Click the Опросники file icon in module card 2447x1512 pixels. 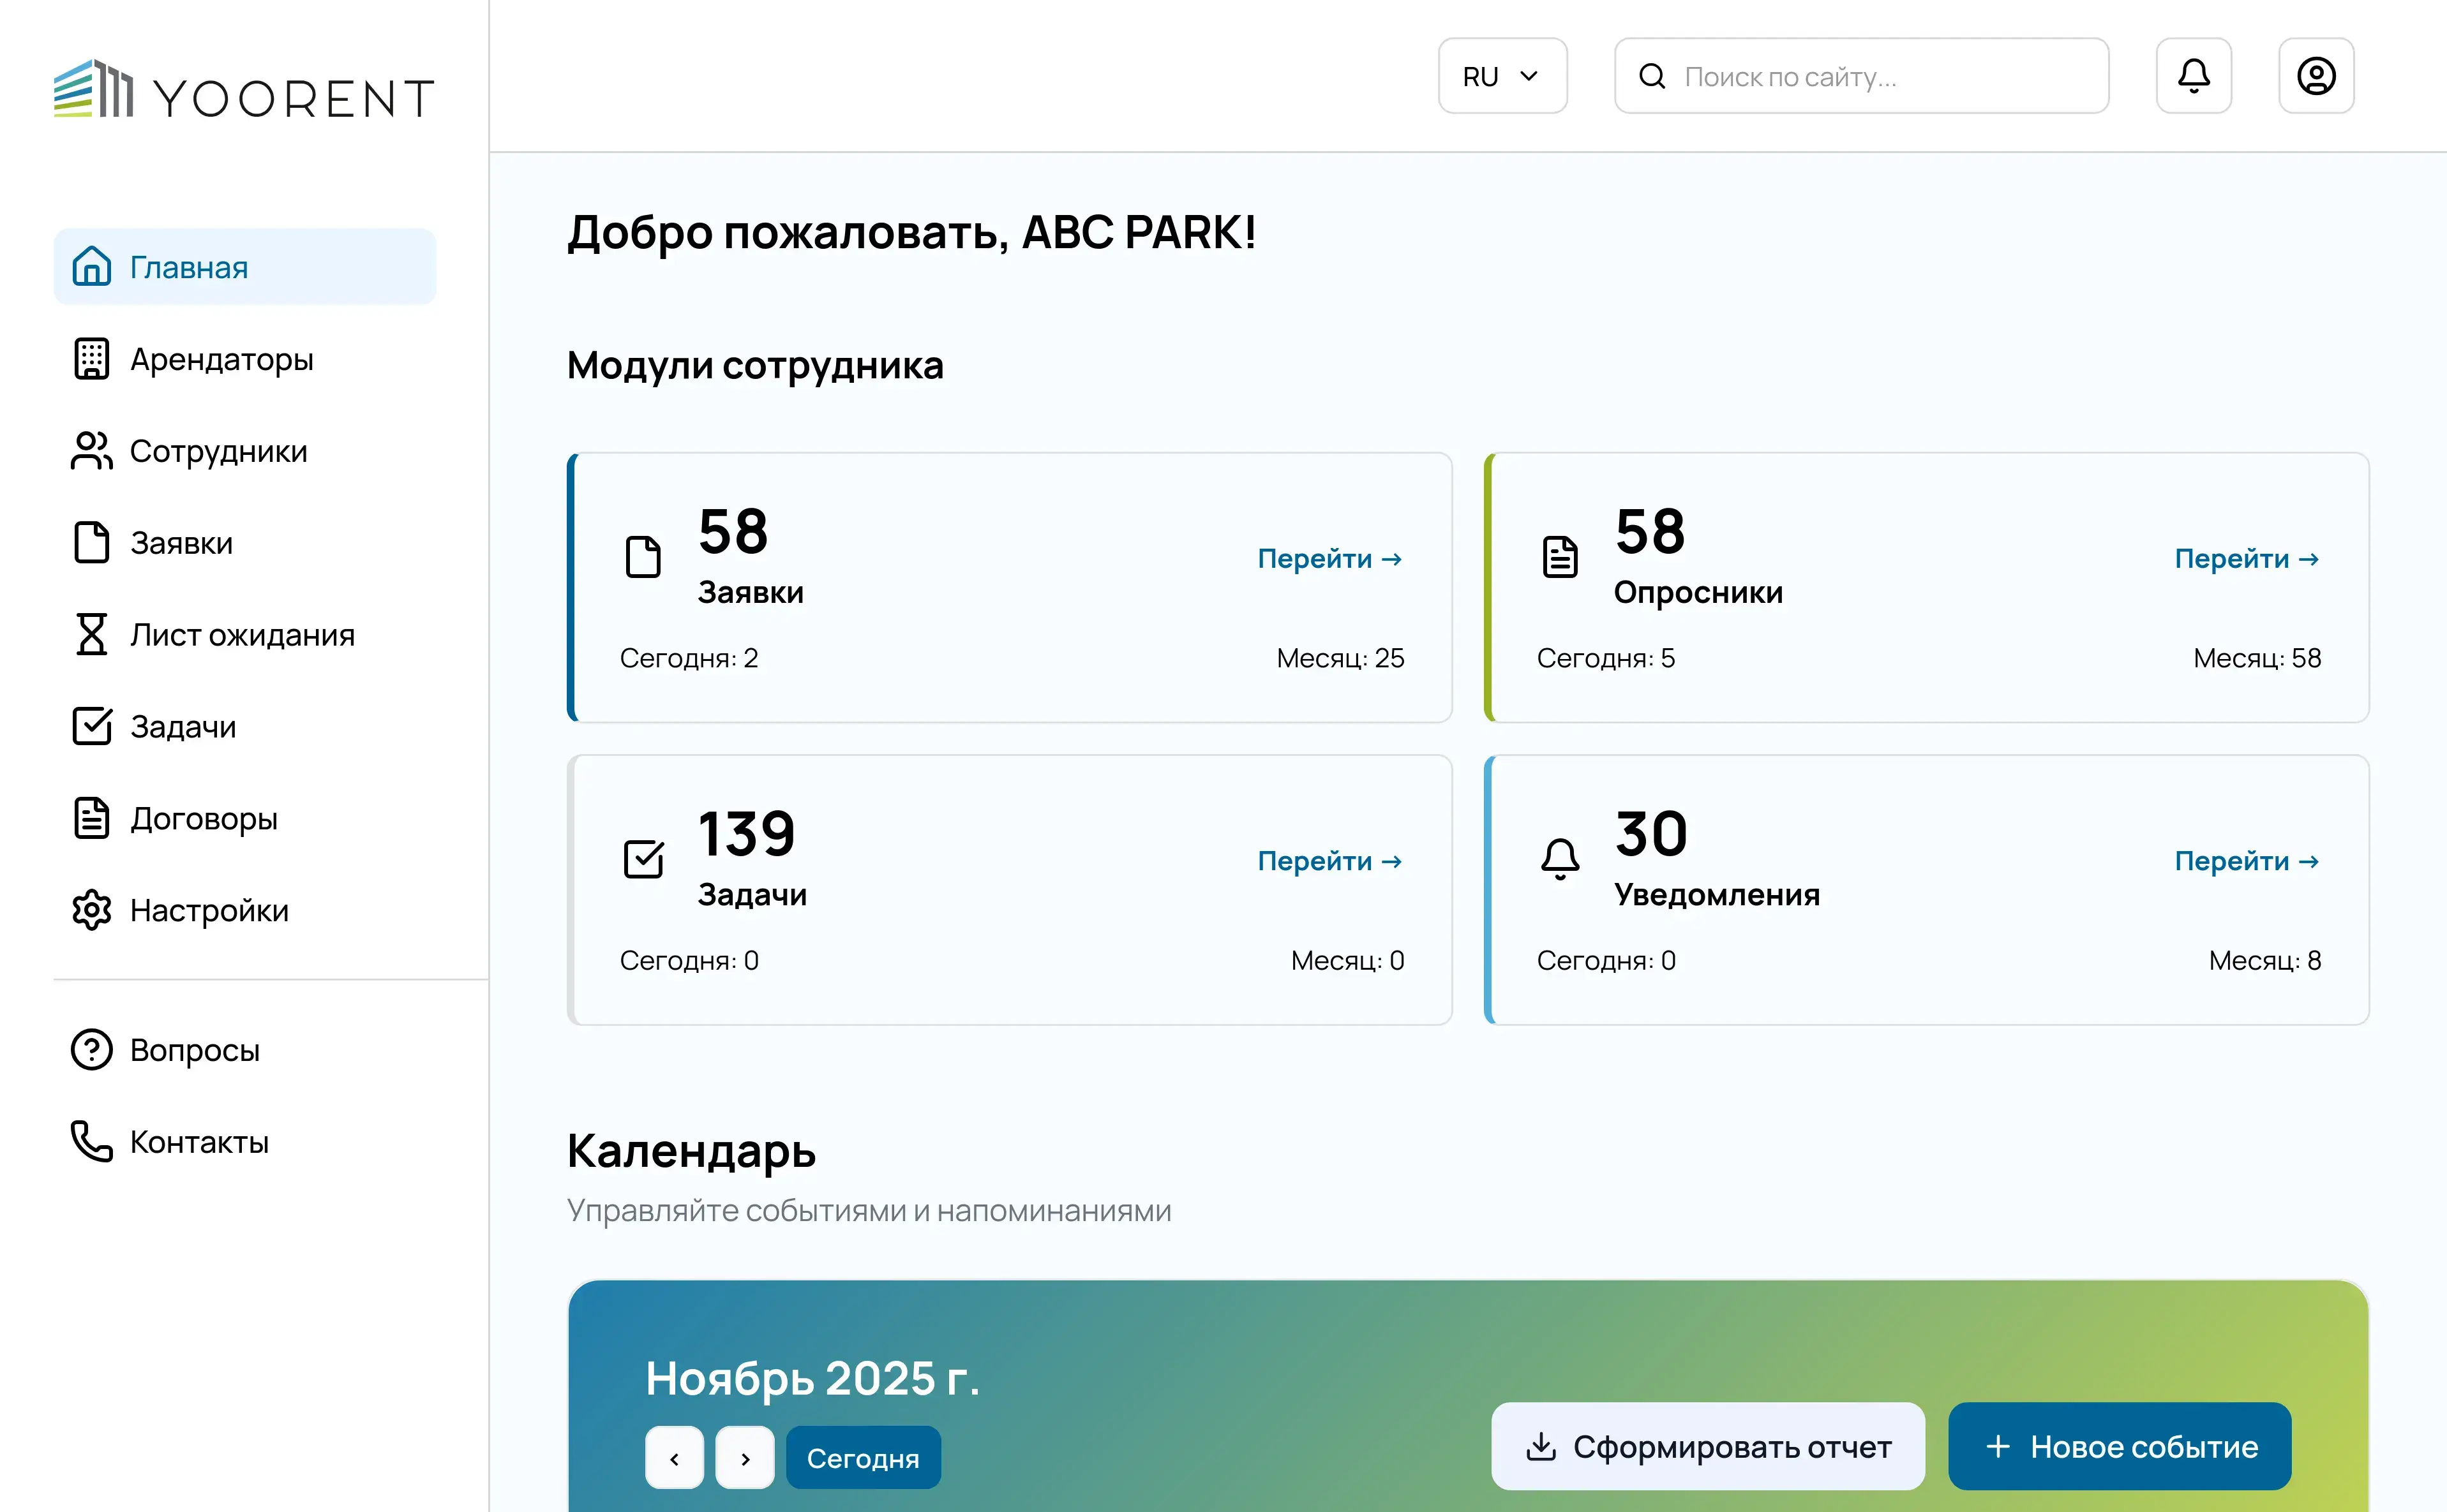[1560, 557]
